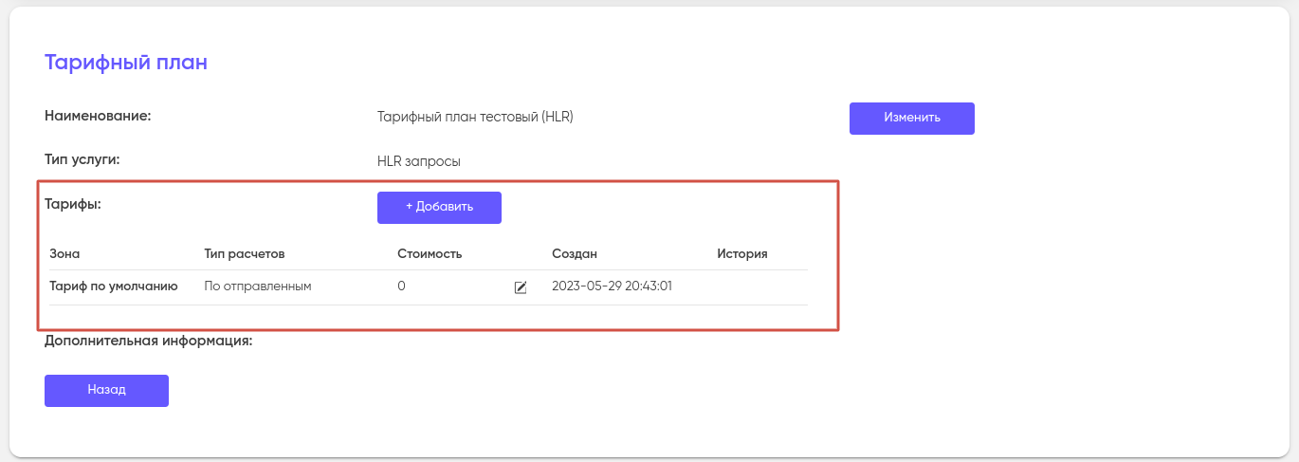1299x462 pixels.
Task: Select the Тариф по умолчанию row name
Action: point(114,286)
